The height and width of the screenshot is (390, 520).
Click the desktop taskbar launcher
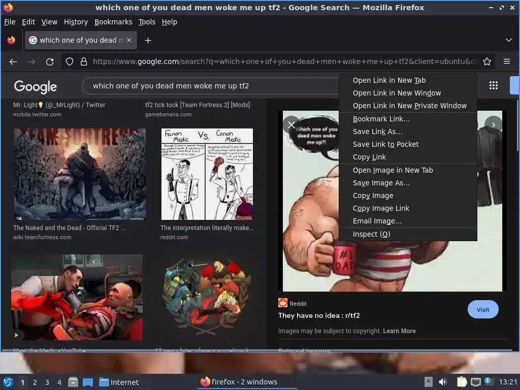[88, 382]
